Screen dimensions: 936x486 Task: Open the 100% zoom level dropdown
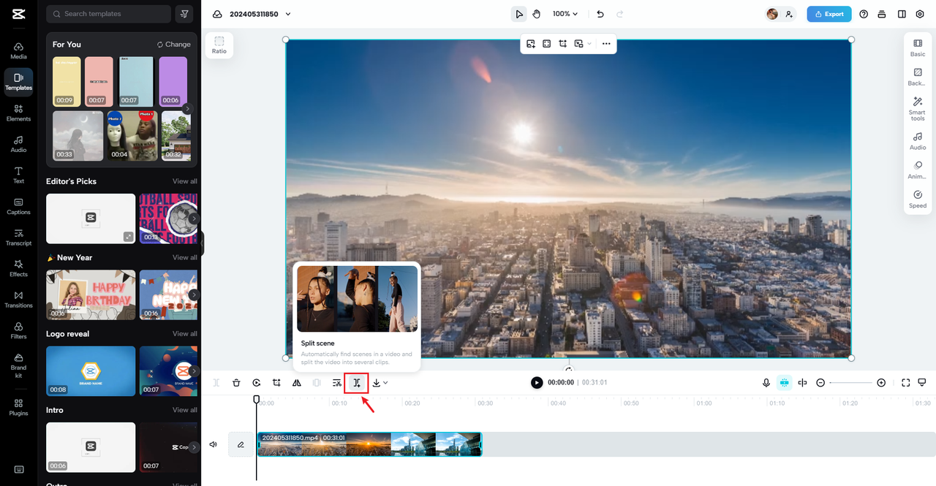coord(565,14)
